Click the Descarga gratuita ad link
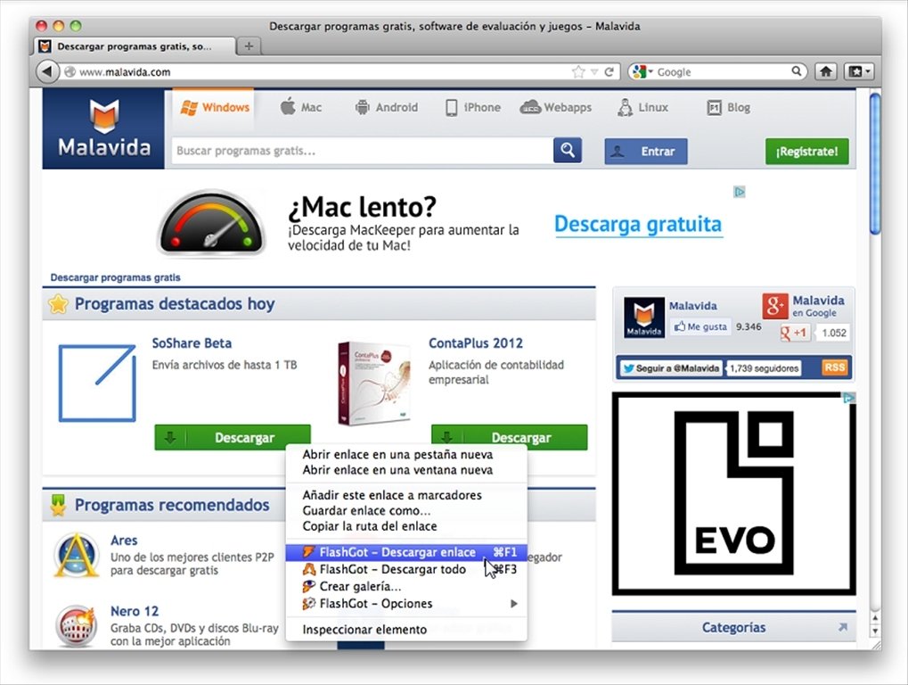 pos(638,224)
